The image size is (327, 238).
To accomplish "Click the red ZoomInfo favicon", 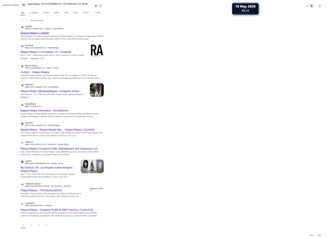I will click(x=22, y=124).
